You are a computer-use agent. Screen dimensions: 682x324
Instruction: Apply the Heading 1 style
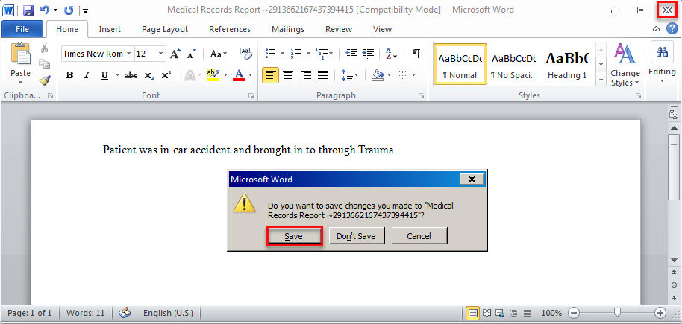point(567,64)
